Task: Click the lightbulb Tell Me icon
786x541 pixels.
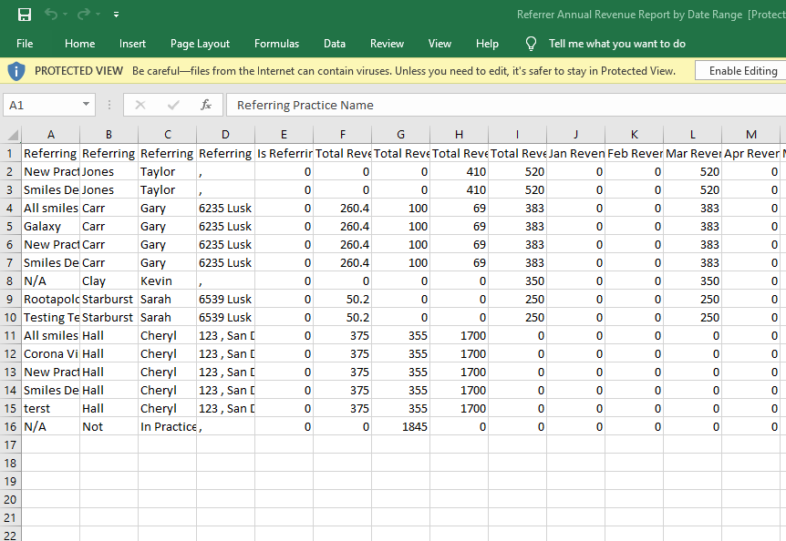Action: (531, 44)
